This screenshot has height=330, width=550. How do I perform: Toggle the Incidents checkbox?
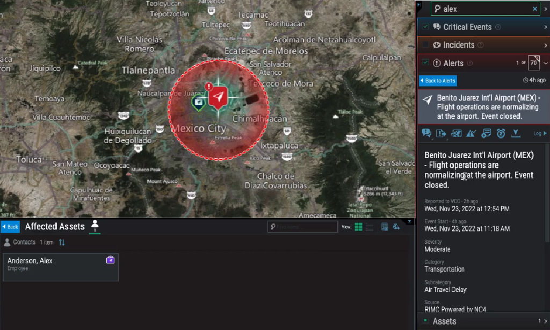pyautogui.click(x=425, y=45)
